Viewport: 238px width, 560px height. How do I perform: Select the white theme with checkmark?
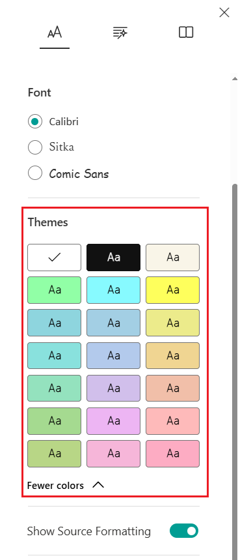(54, 258)
